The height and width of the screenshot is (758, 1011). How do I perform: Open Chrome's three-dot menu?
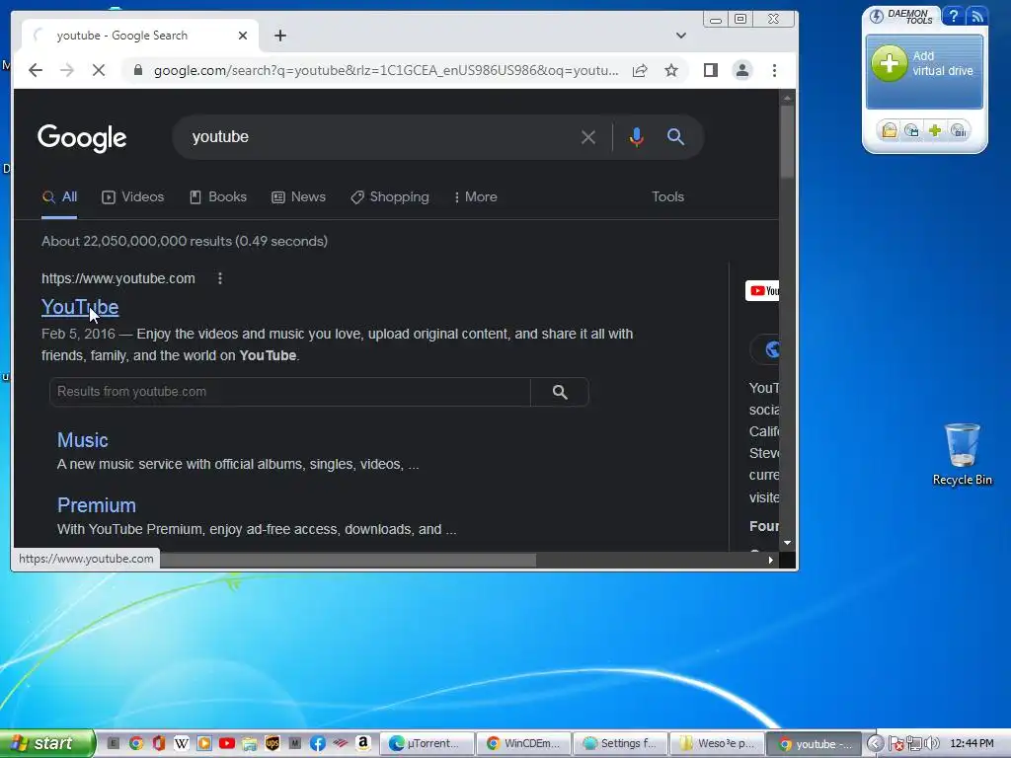[x=774, y=70]
